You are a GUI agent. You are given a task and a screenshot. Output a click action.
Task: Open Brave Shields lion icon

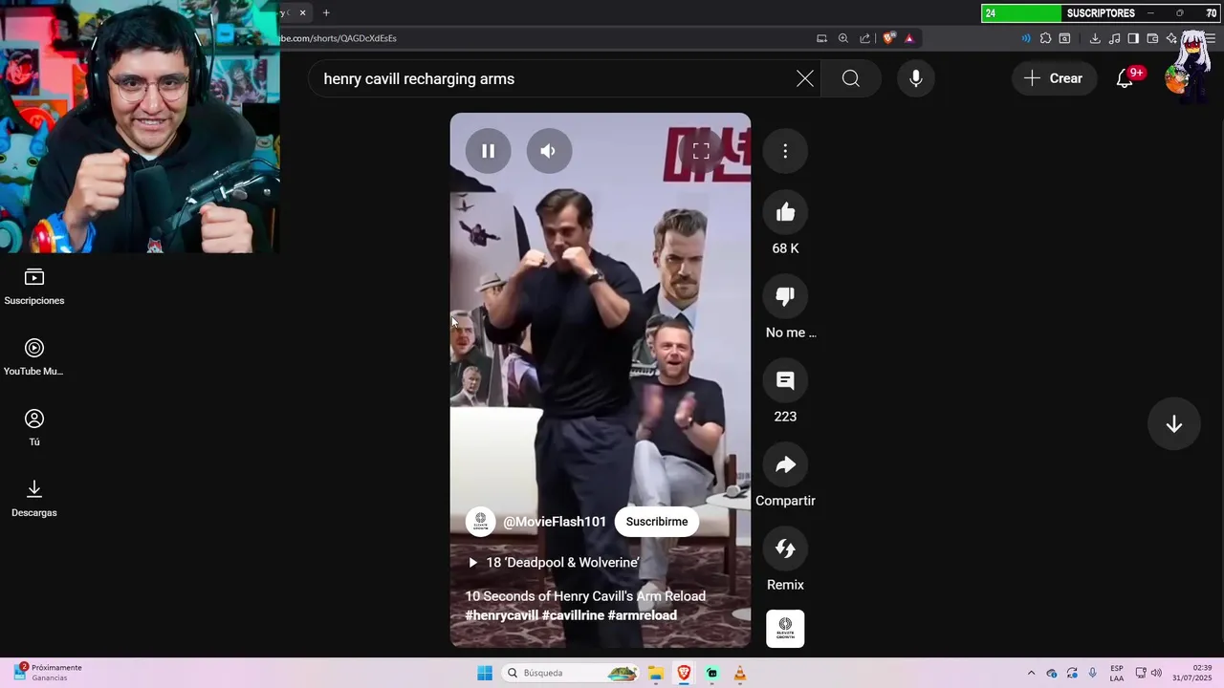tap(889, 38)
